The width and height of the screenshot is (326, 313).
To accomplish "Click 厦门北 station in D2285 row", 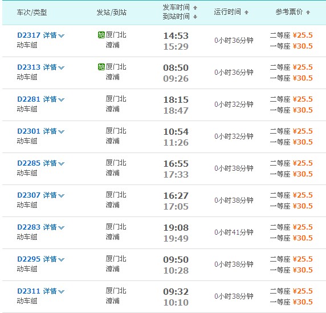I will [116, 163].
